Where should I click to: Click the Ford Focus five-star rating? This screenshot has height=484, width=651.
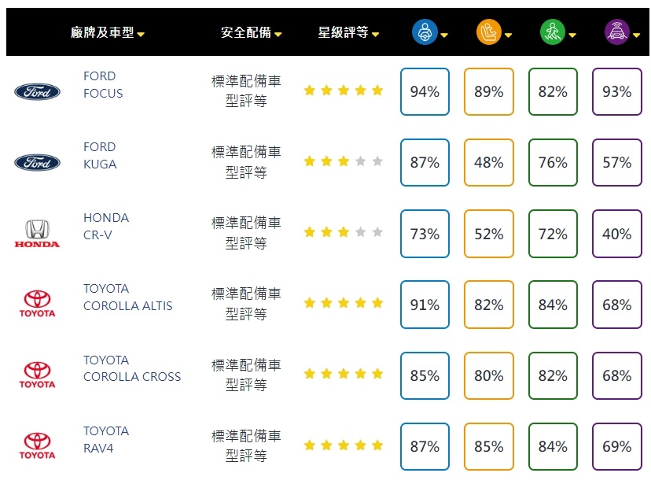point(344,91)
